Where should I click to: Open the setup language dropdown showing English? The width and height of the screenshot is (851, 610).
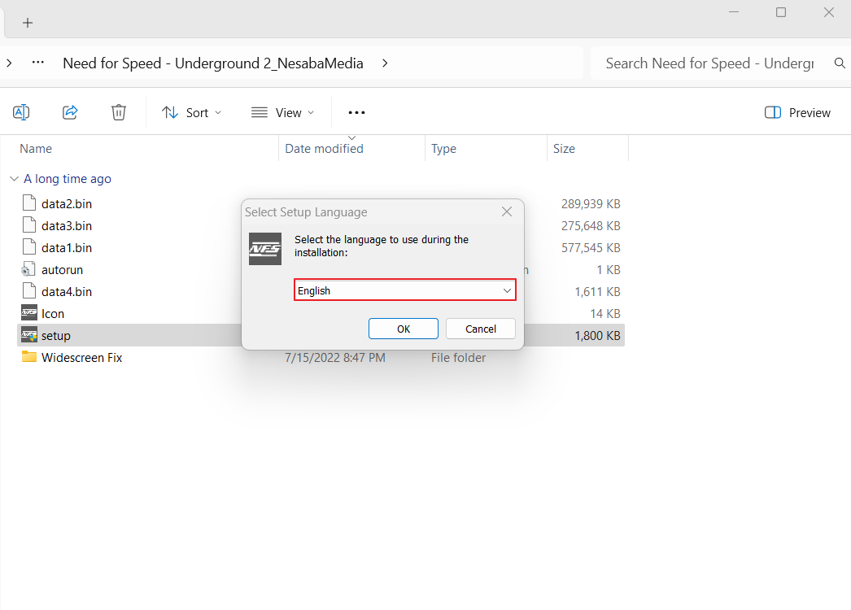coord(405,290)
